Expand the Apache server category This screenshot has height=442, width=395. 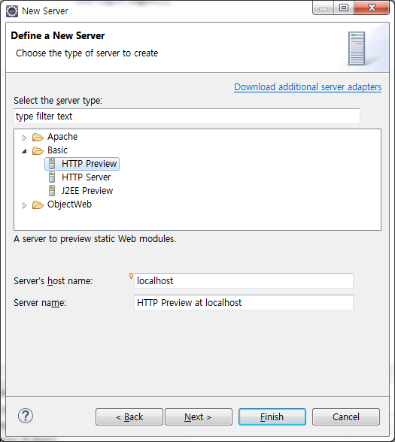24,138
